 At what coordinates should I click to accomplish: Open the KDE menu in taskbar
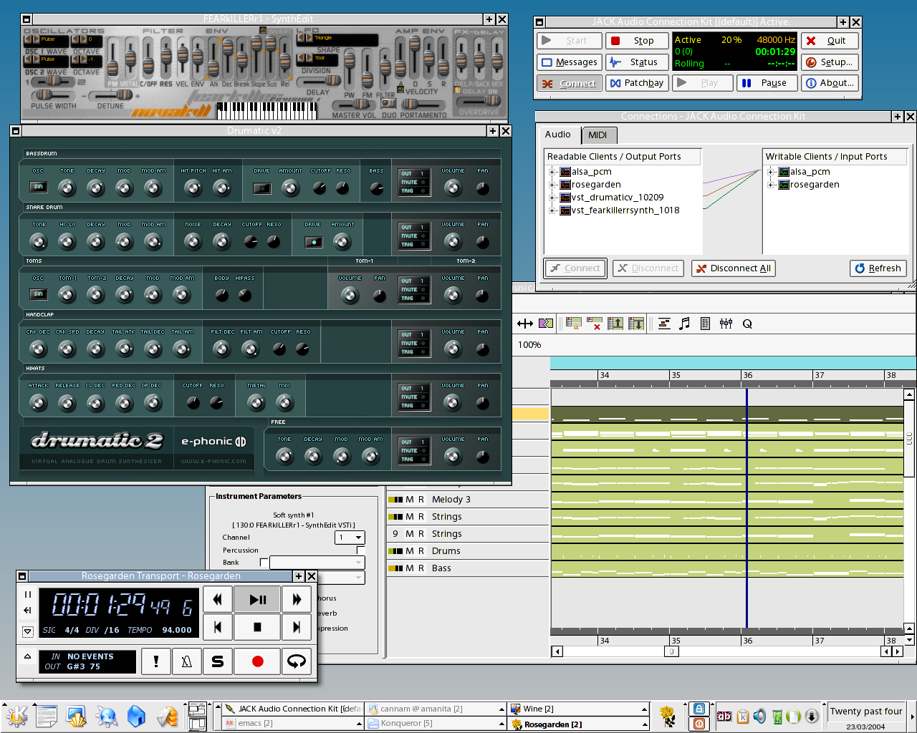point(16,717)
